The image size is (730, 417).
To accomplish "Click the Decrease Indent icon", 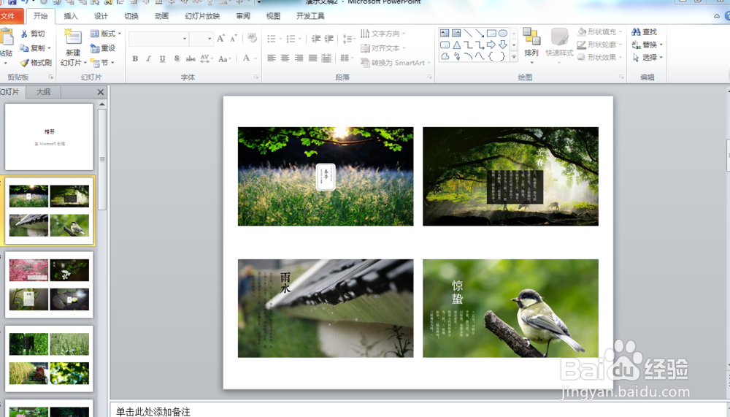I will 315,39.
